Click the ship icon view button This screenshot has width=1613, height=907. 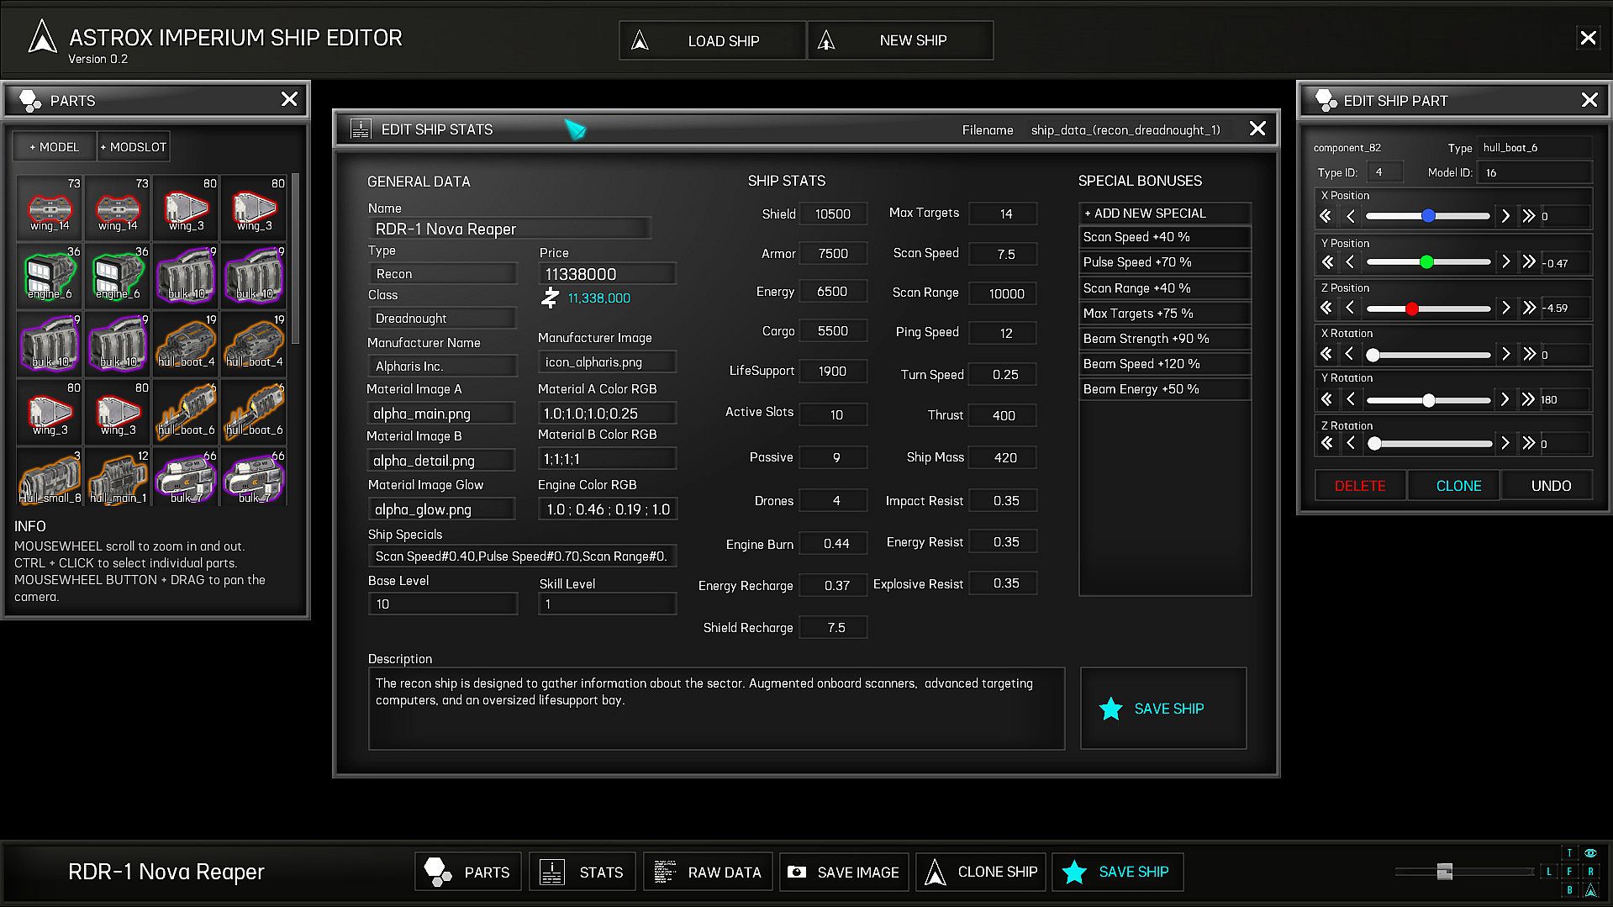coord(1590,890)
